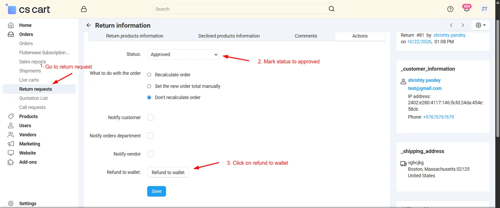The width and height of the screenshot is (500, 208).
Task: Open the Status dropdown showing Approved
Action: point(183,54)
